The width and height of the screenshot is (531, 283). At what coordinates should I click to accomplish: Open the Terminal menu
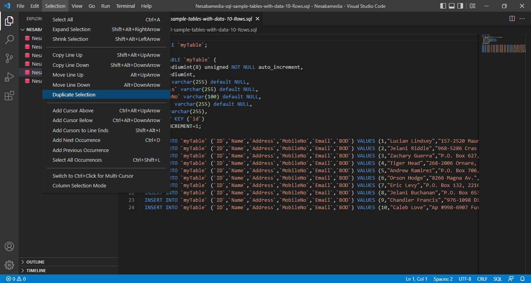point(126,6)
